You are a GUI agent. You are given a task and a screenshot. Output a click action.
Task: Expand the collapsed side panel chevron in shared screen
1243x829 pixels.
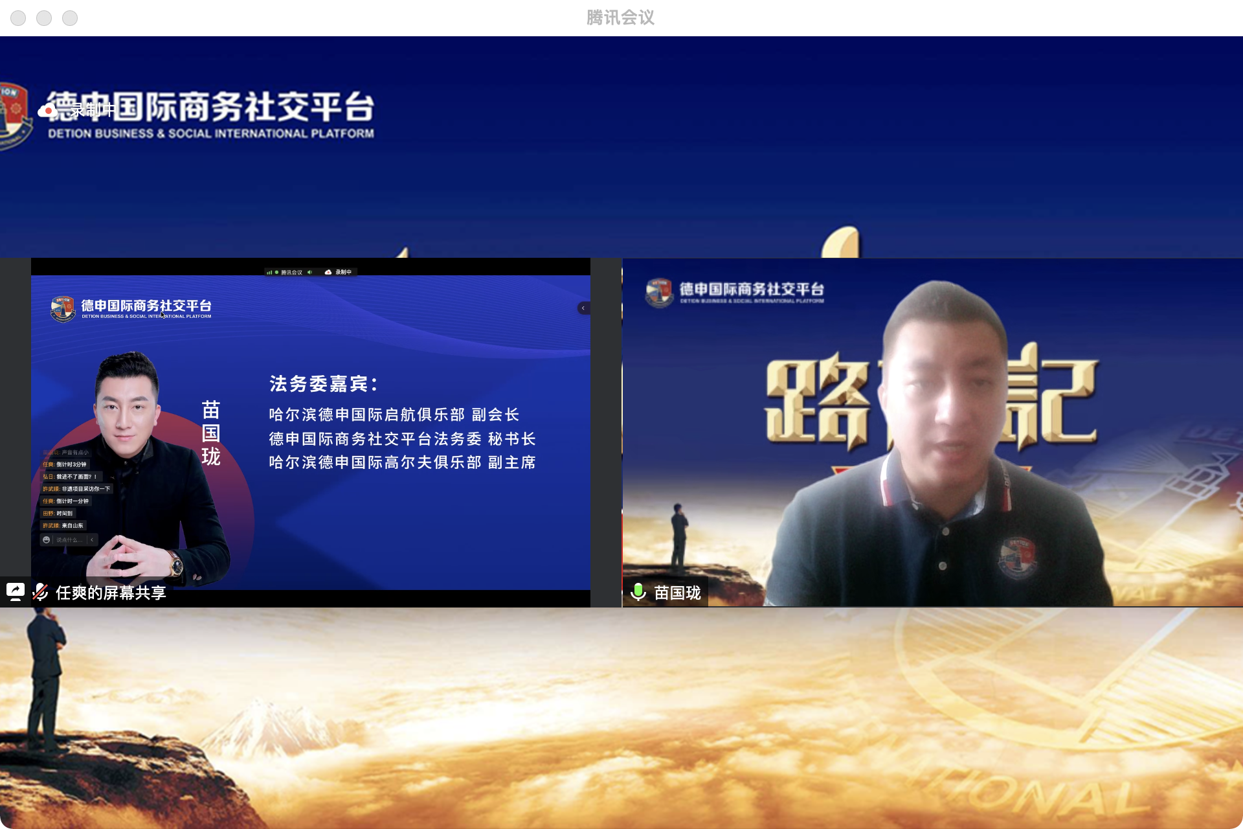tap(583, 308)
